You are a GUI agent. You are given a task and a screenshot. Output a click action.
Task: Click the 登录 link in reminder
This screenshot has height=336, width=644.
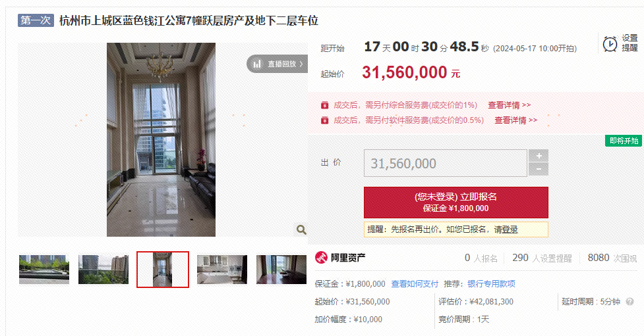click(x=510, y=229)
